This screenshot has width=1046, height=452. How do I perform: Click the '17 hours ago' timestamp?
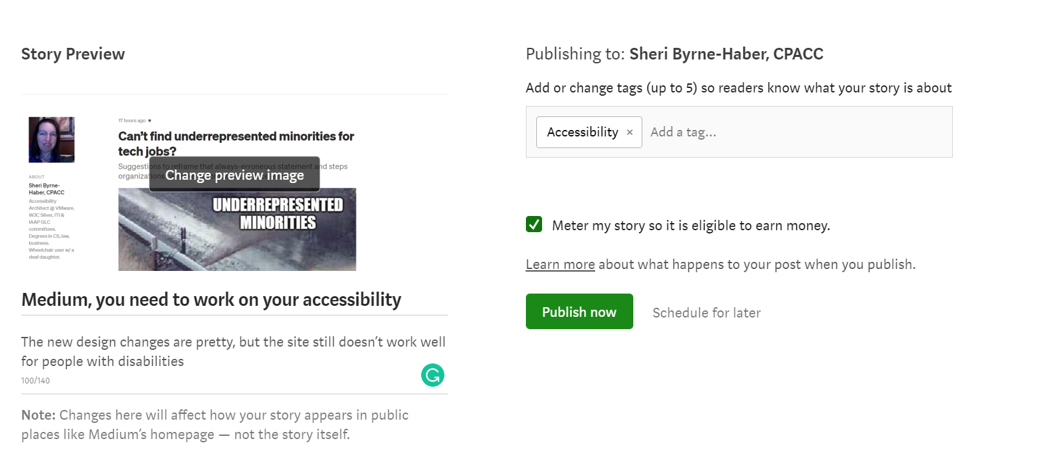(x=132, y=121)
